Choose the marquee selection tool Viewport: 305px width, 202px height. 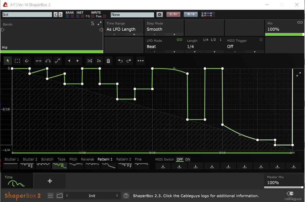click(17, 61)
